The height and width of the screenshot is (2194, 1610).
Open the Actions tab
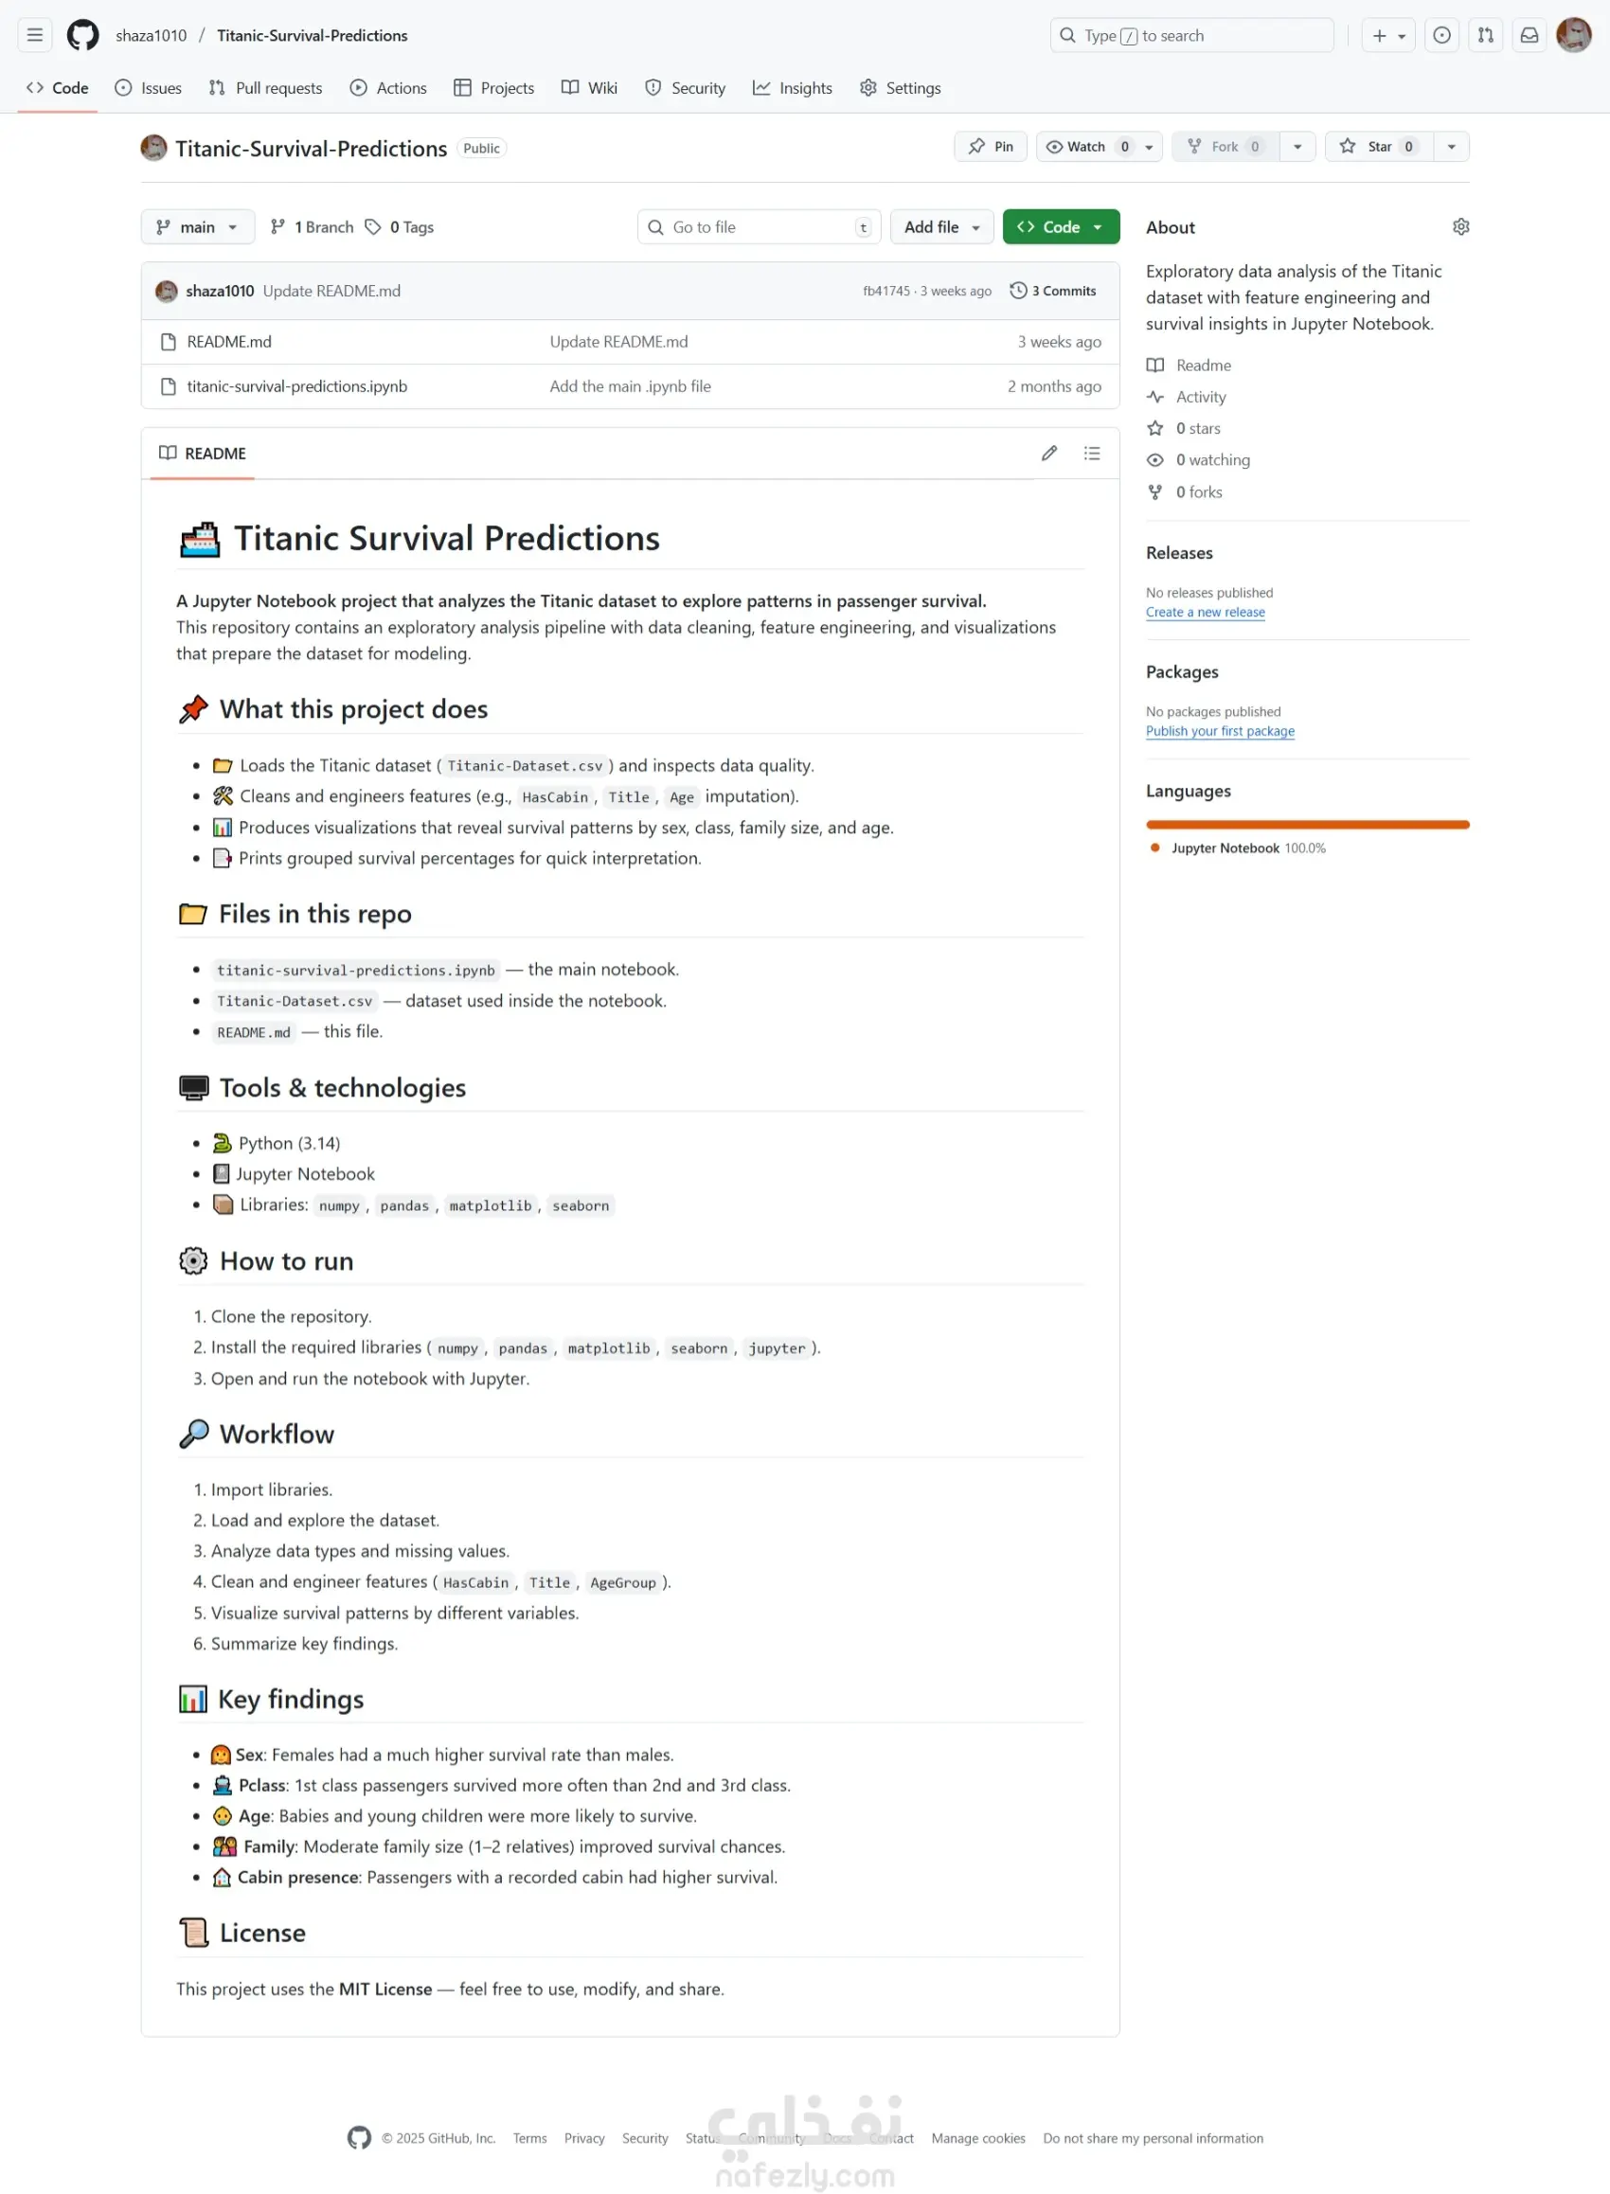click(x=388, y=88)
